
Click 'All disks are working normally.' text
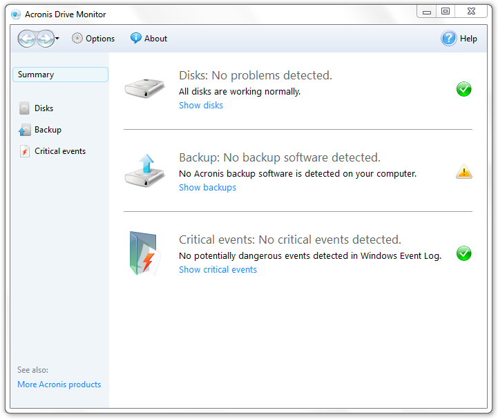[240, 92]
